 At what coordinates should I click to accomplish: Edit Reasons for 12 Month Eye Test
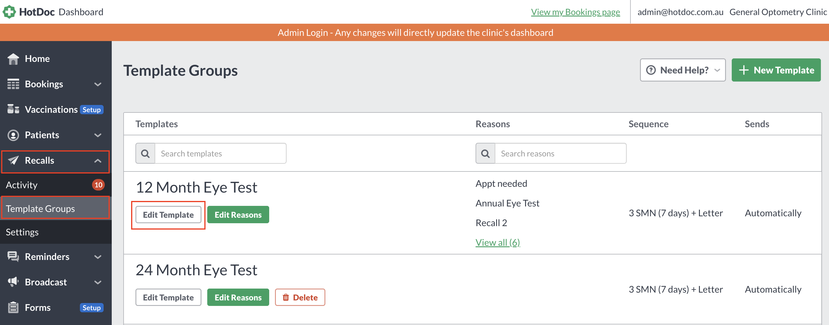pos(238,215)
